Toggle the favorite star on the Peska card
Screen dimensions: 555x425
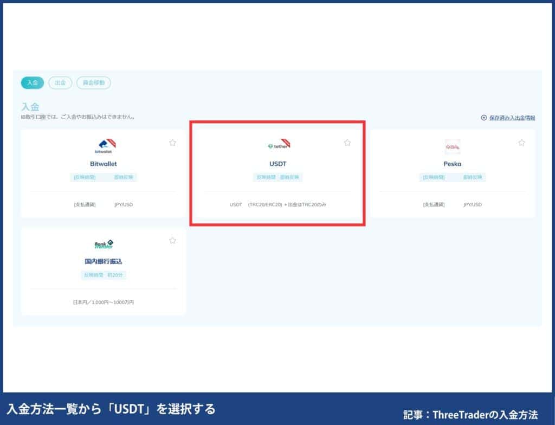pos(521,143)
